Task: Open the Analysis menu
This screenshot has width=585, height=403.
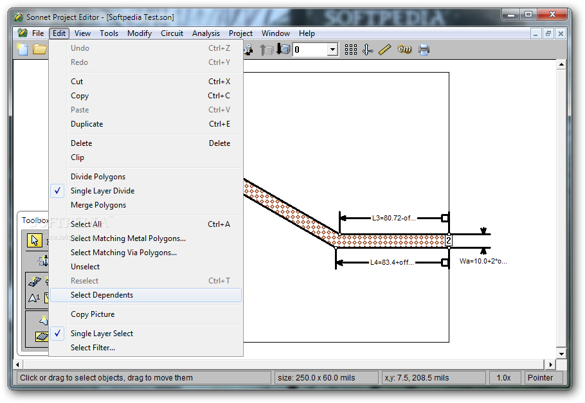Action: [206, 33]
